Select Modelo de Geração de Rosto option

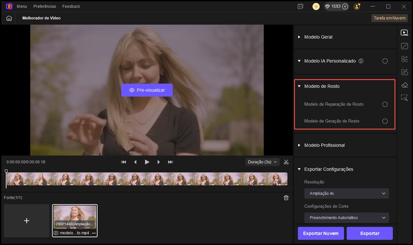point(385,121)
